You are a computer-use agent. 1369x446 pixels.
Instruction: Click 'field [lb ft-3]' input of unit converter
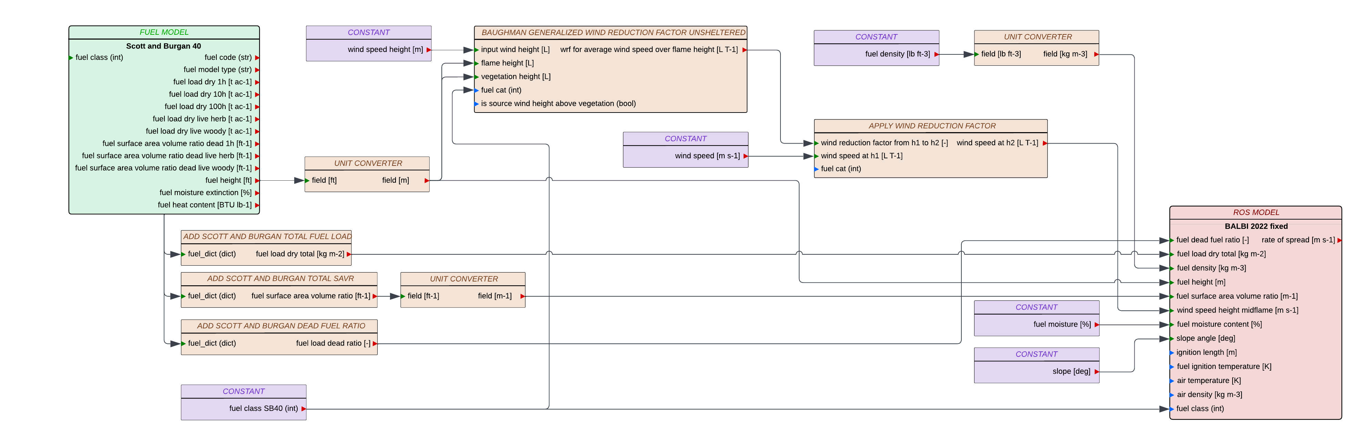pos(1001,54)
